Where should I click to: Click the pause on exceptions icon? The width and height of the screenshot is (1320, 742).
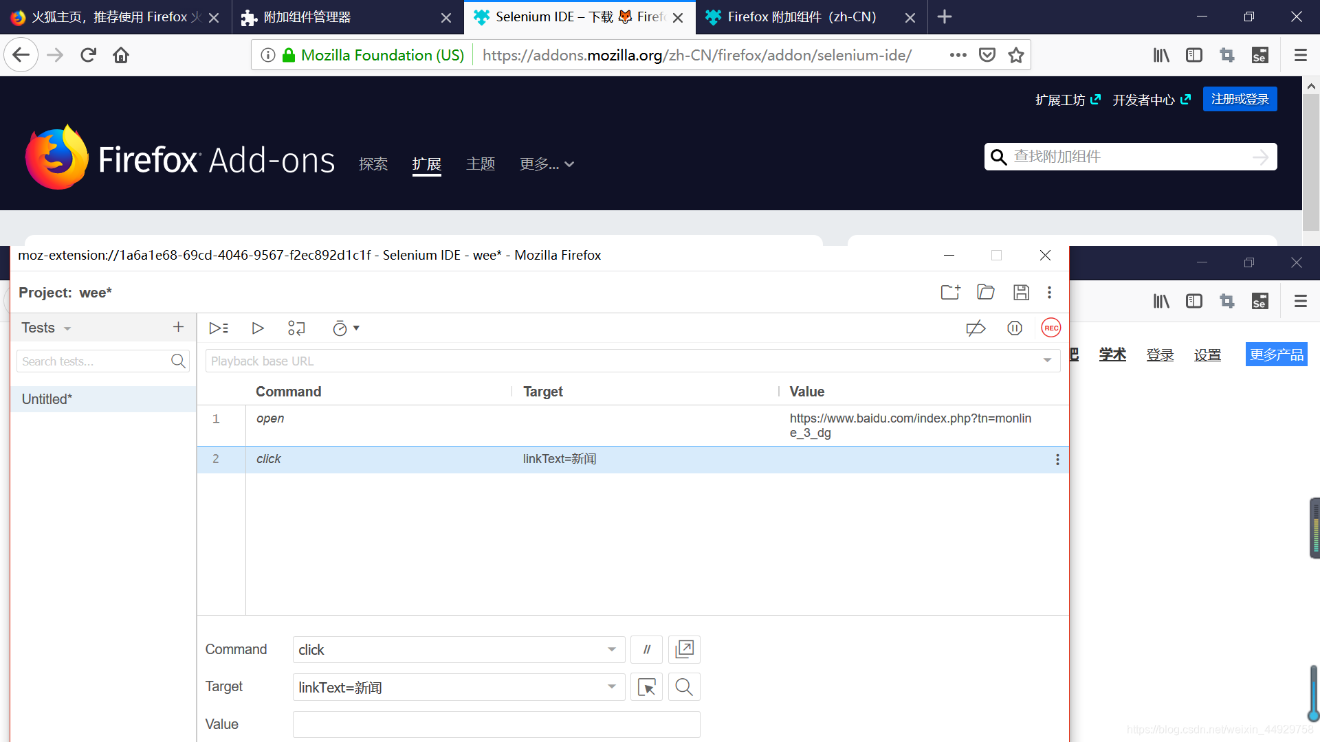tap(1015, 328)
